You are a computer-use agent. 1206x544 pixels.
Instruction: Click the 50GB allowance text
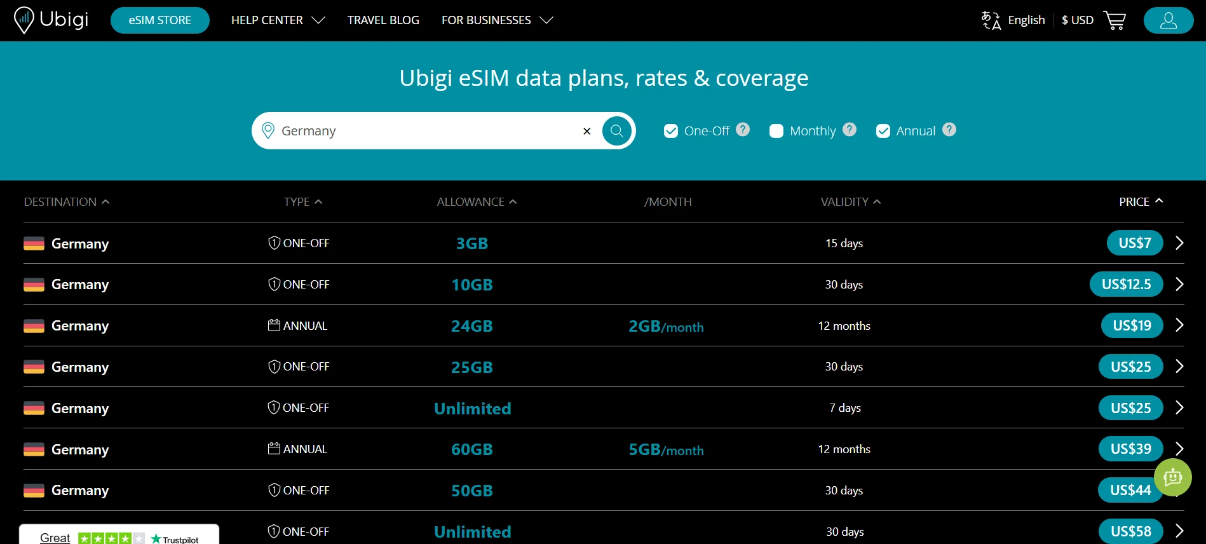pyautogui.click(x=472, y=491)
